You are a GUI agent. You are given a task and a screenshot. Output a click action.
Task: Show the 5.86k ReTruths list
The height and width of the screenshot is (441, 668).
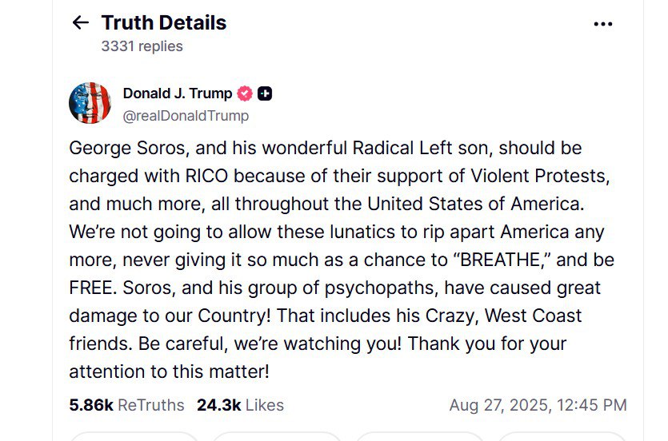tap(126, 405)
